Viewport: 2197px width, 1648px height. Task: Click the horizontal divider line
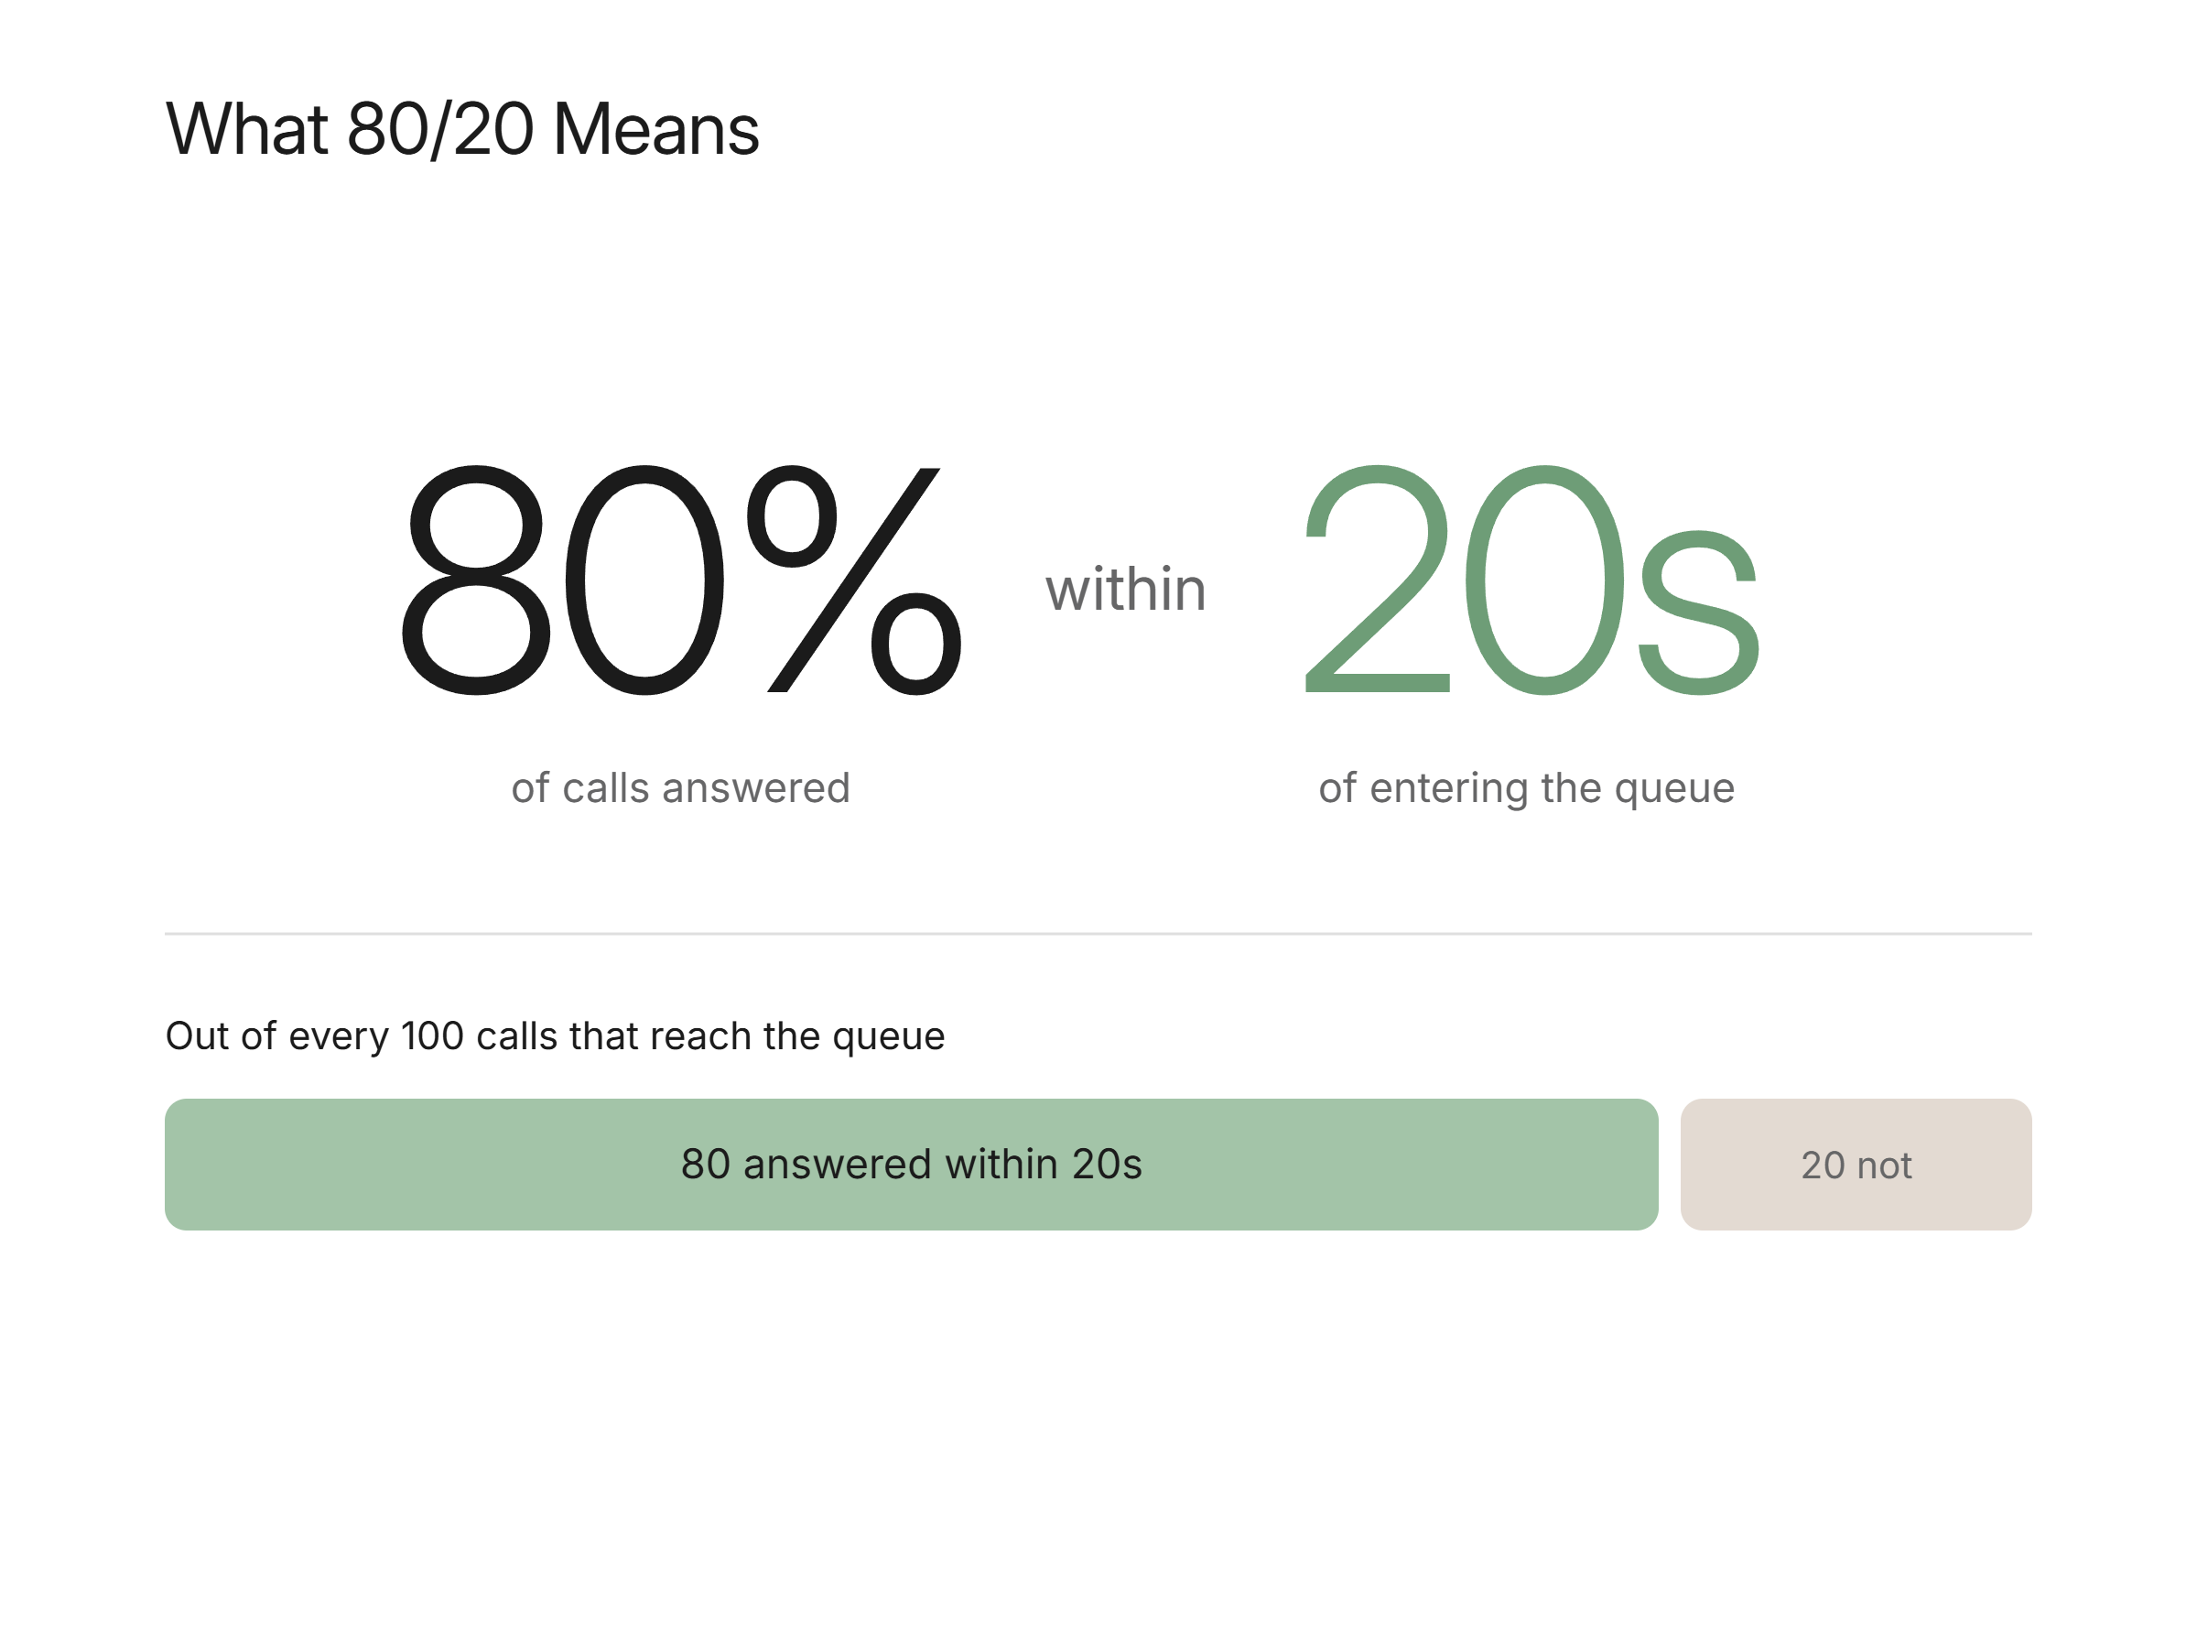1098,934
